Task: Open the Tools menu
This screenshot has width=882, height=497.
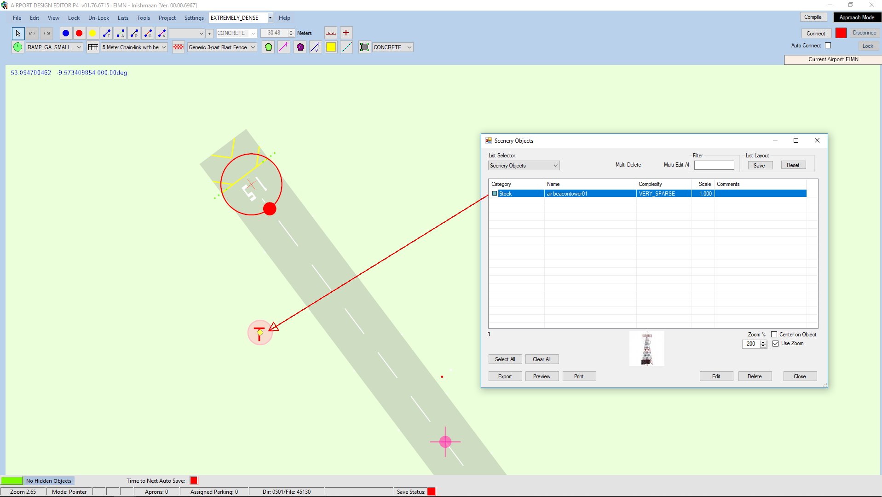Action: (x=144, y=18)
